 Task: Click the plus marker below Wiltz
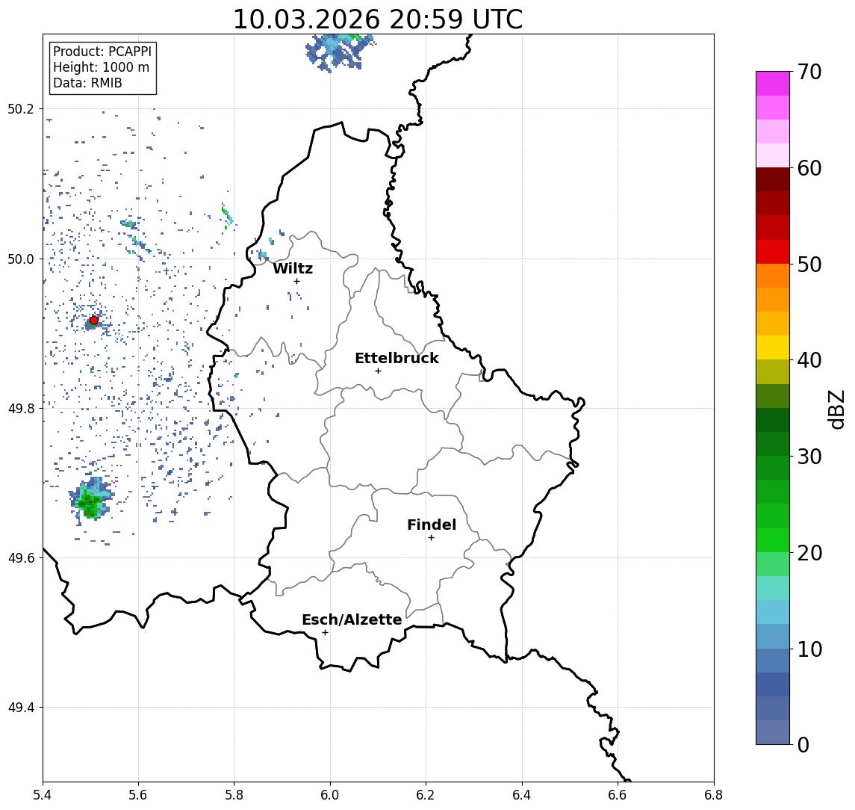tap(296, 281)
